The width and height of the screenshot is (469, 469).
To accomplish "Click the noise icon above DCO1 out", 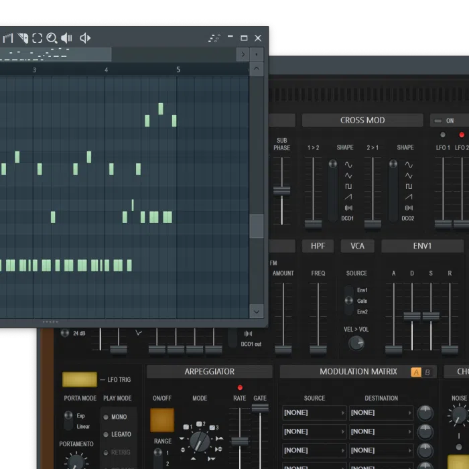I will click(x=249, y=334).
